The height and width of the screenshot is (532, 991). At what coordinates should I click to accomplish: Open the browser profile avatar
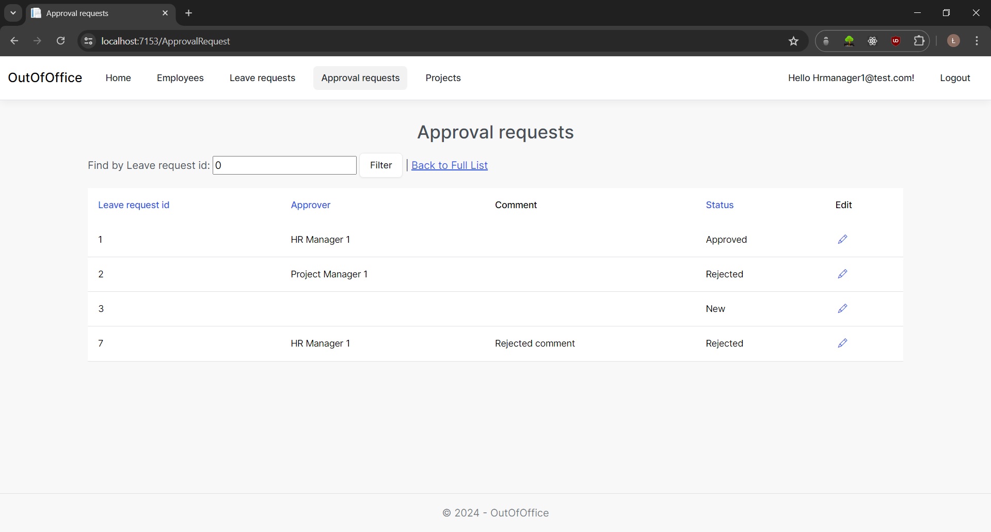click(x=953, y=41)
